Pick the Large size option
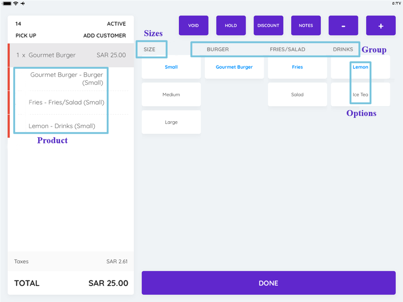403x302 pixels. point(171,122)
